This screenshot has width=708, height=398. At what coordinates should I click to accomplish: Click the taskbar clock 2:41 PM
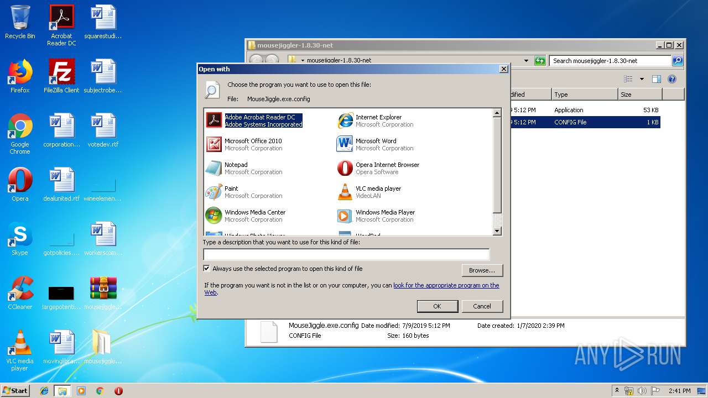click(679, 391)
